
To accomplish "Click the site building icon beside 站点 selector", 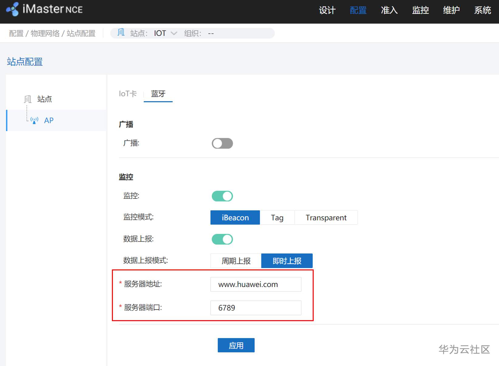I will tap(121, 32).
